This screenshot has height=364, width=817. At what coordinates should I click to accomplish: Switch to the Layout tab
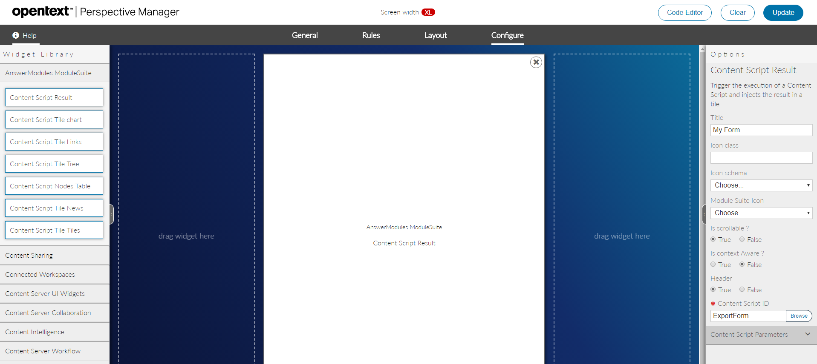coord(435,35)
